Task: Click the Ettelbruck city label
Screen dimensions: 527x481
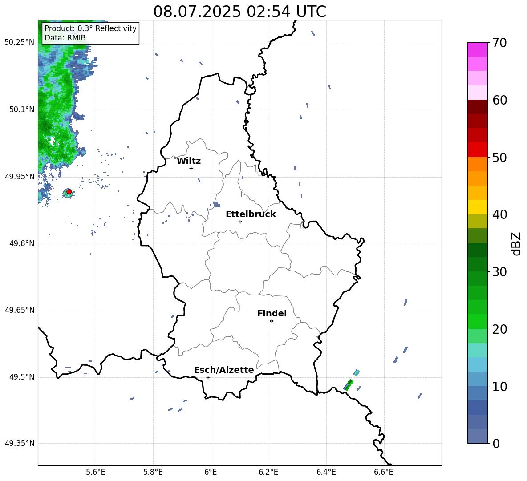Action: (x=251, y=214)
